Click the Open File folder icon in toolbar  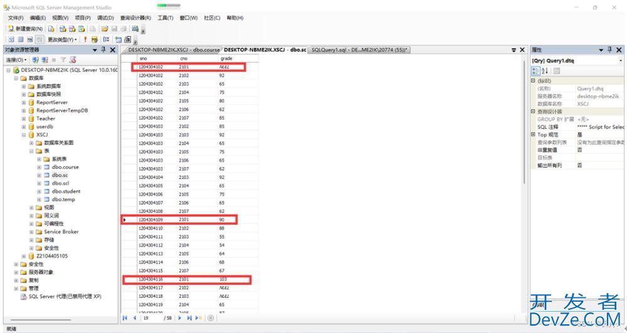click(105, 29)
